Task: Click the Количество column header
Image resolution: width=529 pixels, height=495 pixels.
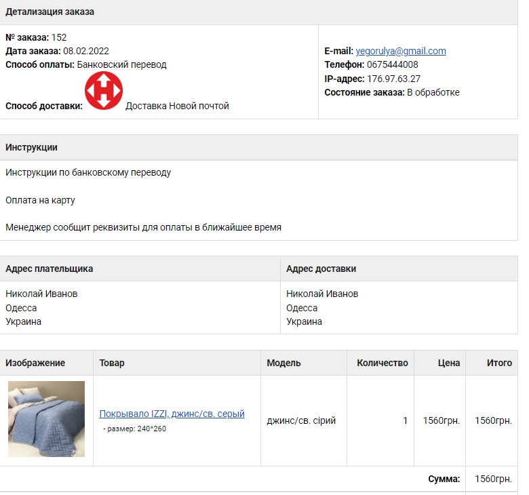Action: pyautogui.click(x=382, y=363)
